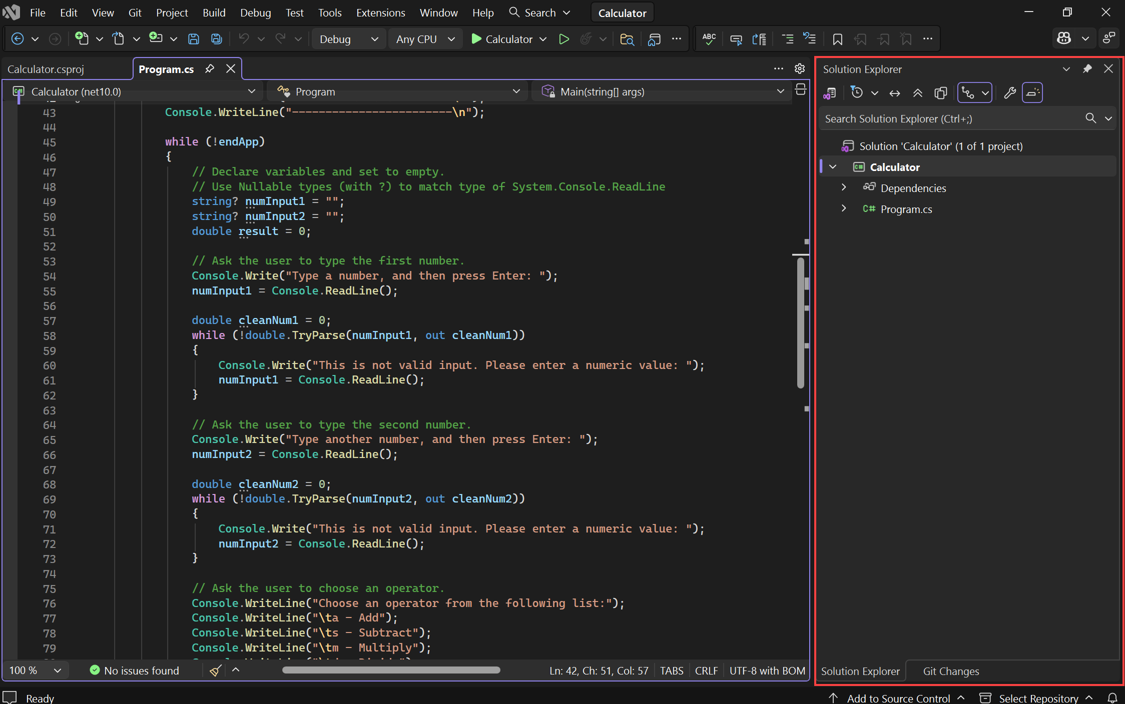The width and height of the screenshot is (1125, 704).
Task: Run the code spell checker
Action: (708, 38)
